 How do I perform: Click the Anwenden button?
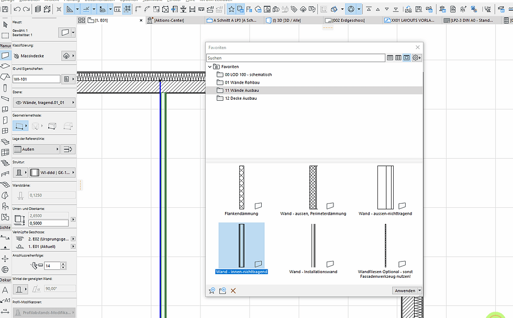pos(405,290)
